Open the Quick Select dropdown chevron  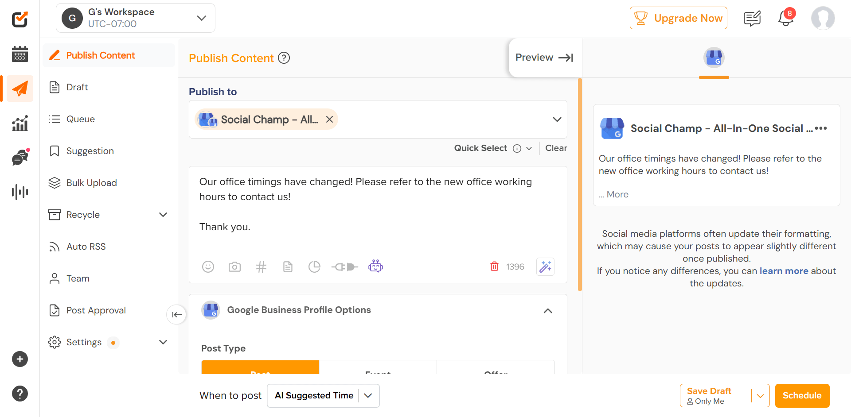[529, 149]
